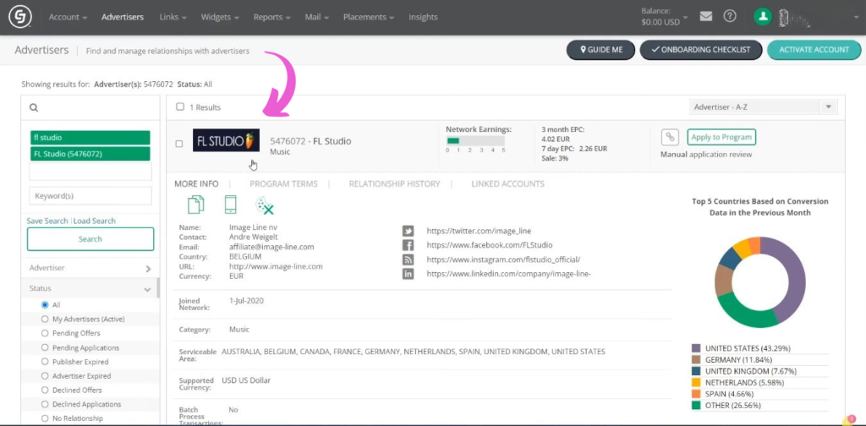Go to the Advertisers menu item
The width and height of the screenshot is (866, 426).
123,17
